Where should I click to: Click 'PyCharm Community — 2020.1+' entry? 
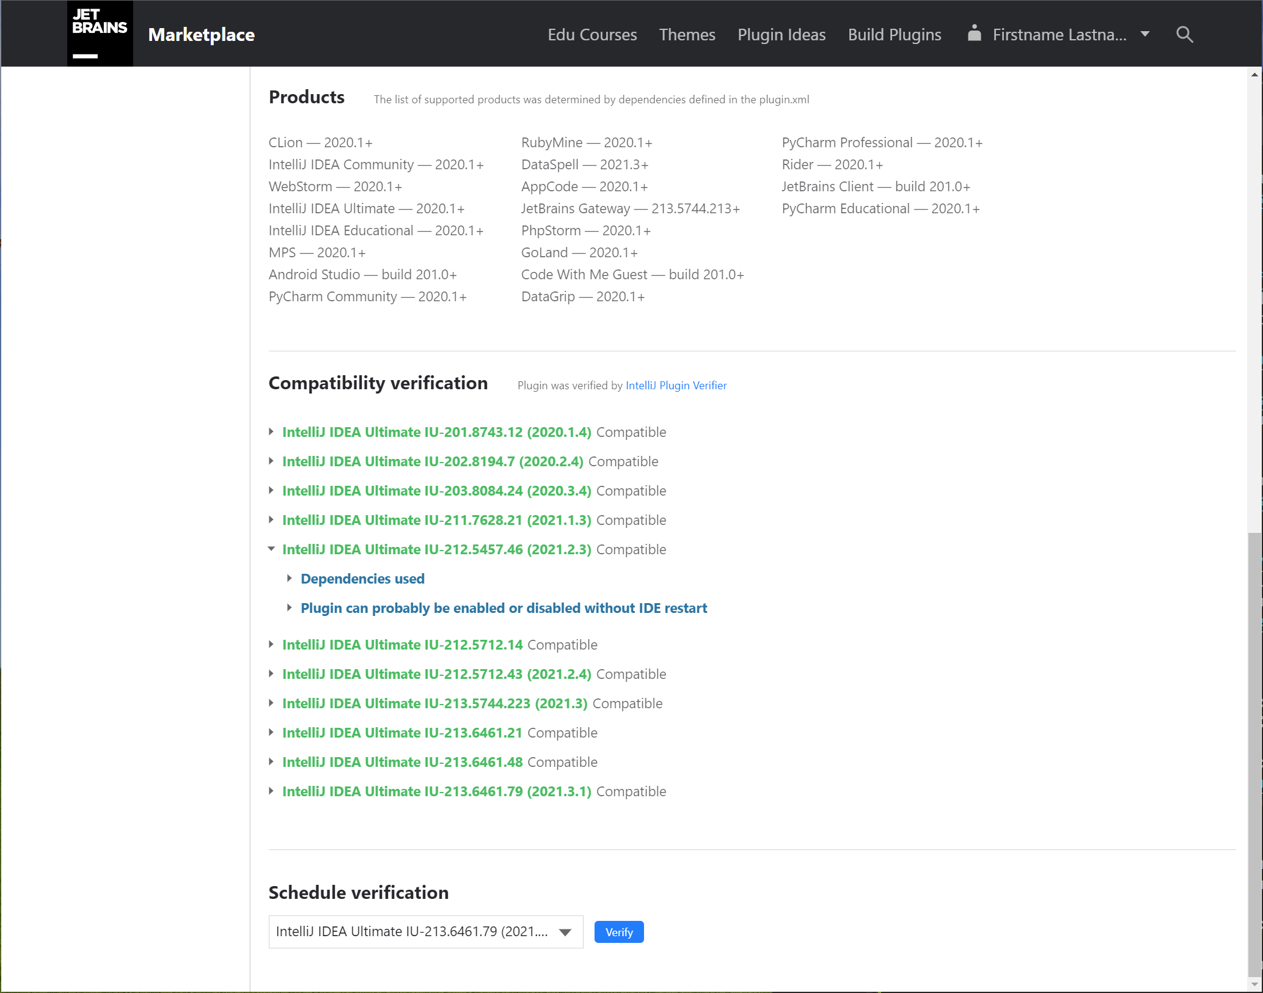[x=368, y=296]
